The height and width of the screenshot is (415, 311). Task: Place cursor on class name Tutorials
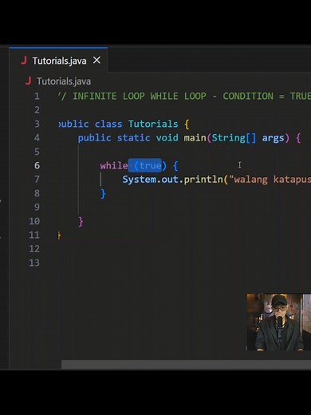point(153,124)
